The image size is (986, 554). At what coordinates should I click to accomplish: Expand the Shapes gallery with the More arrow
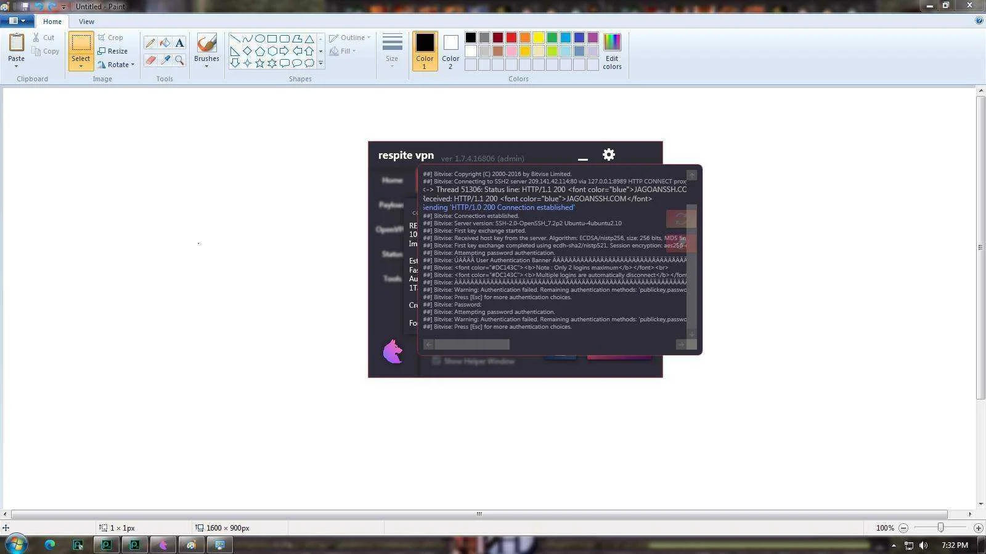click(x=320, y=63)
